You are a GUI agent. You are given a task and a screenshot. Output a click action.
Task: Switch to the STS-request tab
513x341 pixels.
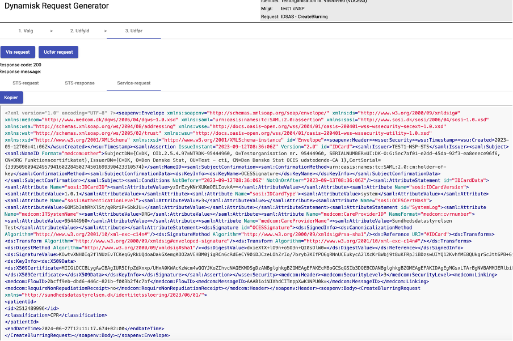click(26, 83)
